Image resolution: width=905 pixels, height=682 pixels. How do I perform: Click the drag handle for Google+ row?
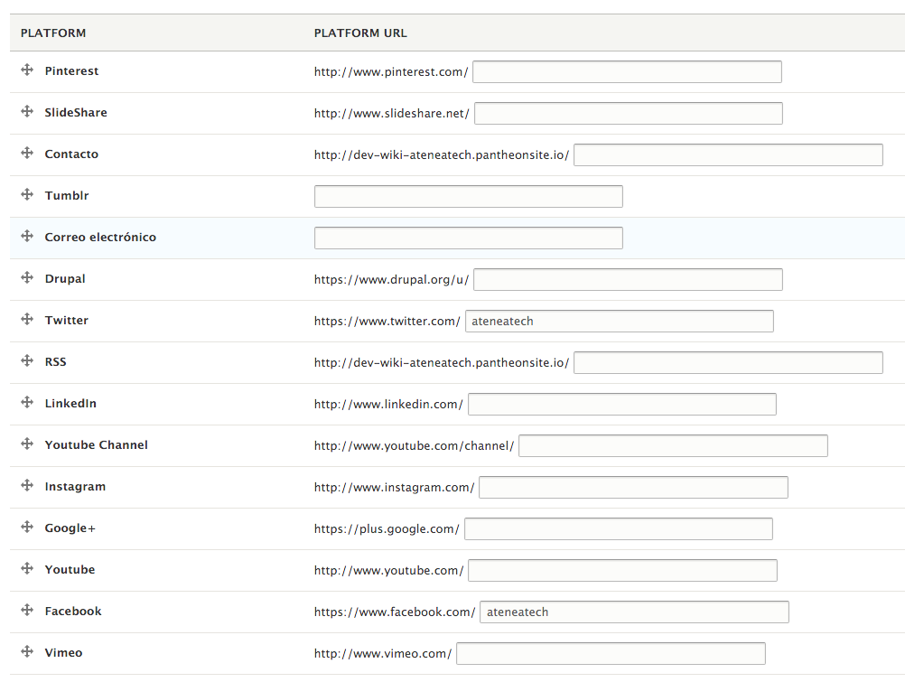click(27, 528)
